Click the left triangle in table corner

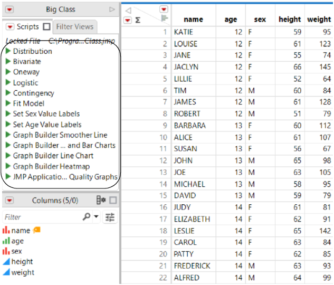[x=128, y=10]
